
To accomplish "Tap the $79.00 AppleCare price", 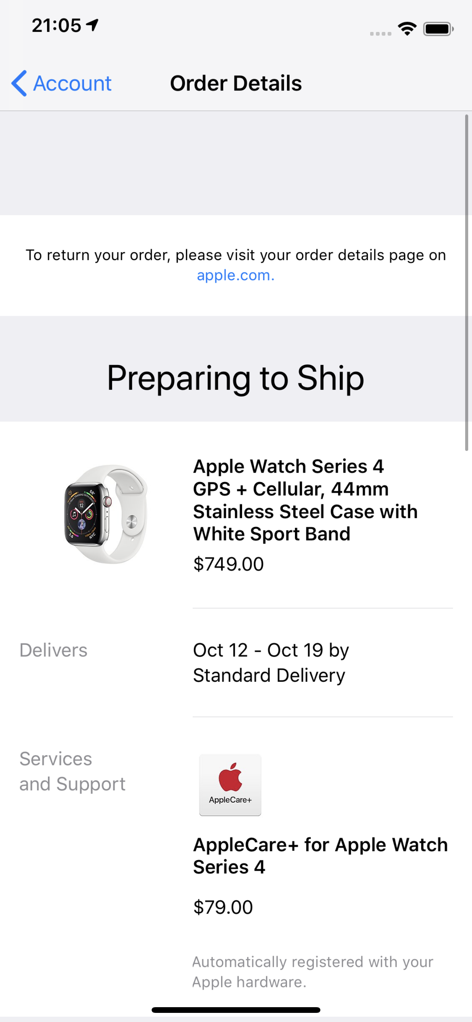I will point(223,907).
